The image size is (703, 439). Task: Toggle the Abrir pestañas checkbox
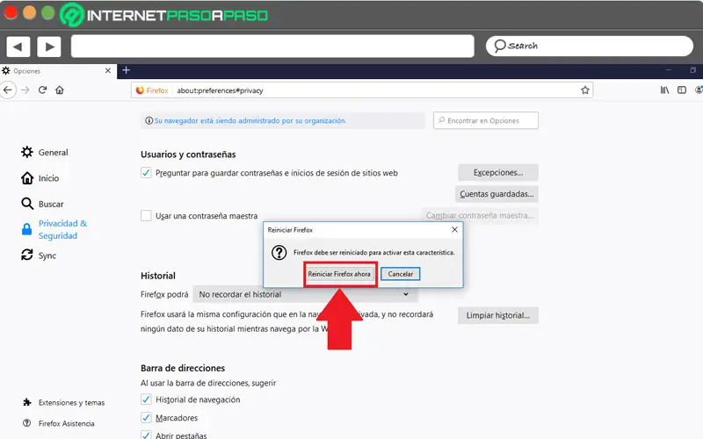(146, 435)
